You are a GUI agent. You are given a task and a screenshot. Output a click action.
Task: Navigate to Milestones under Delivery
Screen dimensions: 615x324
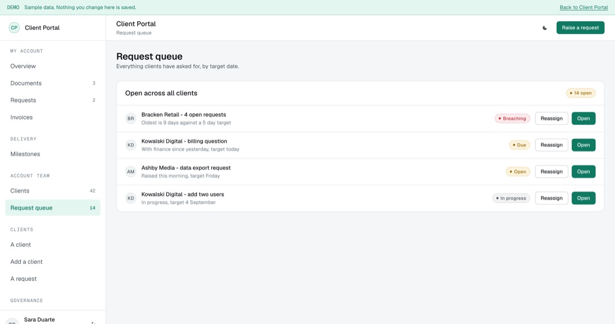pos(53,154)
